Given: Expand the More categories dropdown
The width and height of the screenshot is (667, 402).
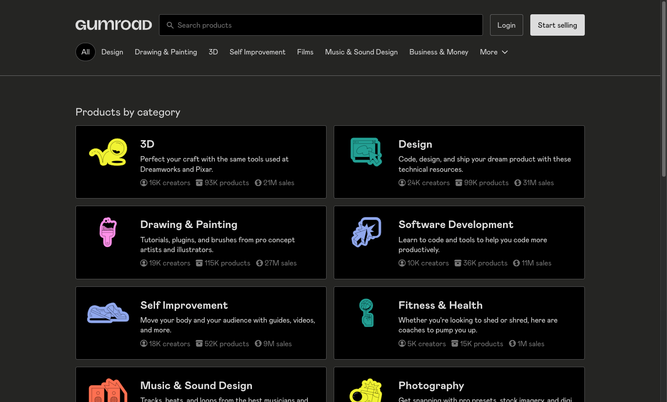Looking at the screenshot, I should tap(494, 52).
